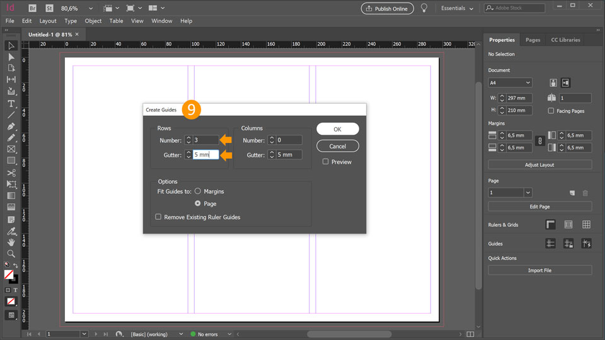Image resolution: width=605 pixels, height=340 pixels.
Task: Click OK in Create Guides
Action: (x=338, y=129)
